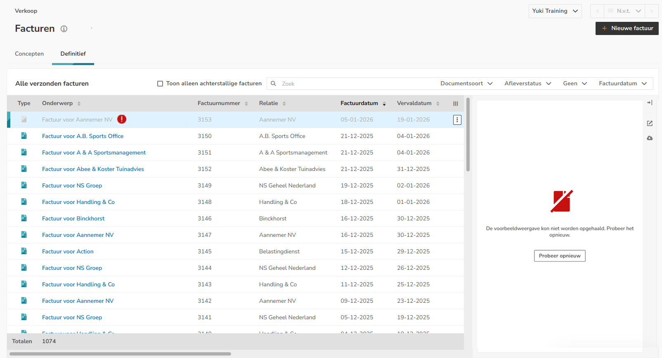The width and height of the screenshot is (662, 358).
Task: Expand the Documentsoort filter
Action: tap(466, 84)
